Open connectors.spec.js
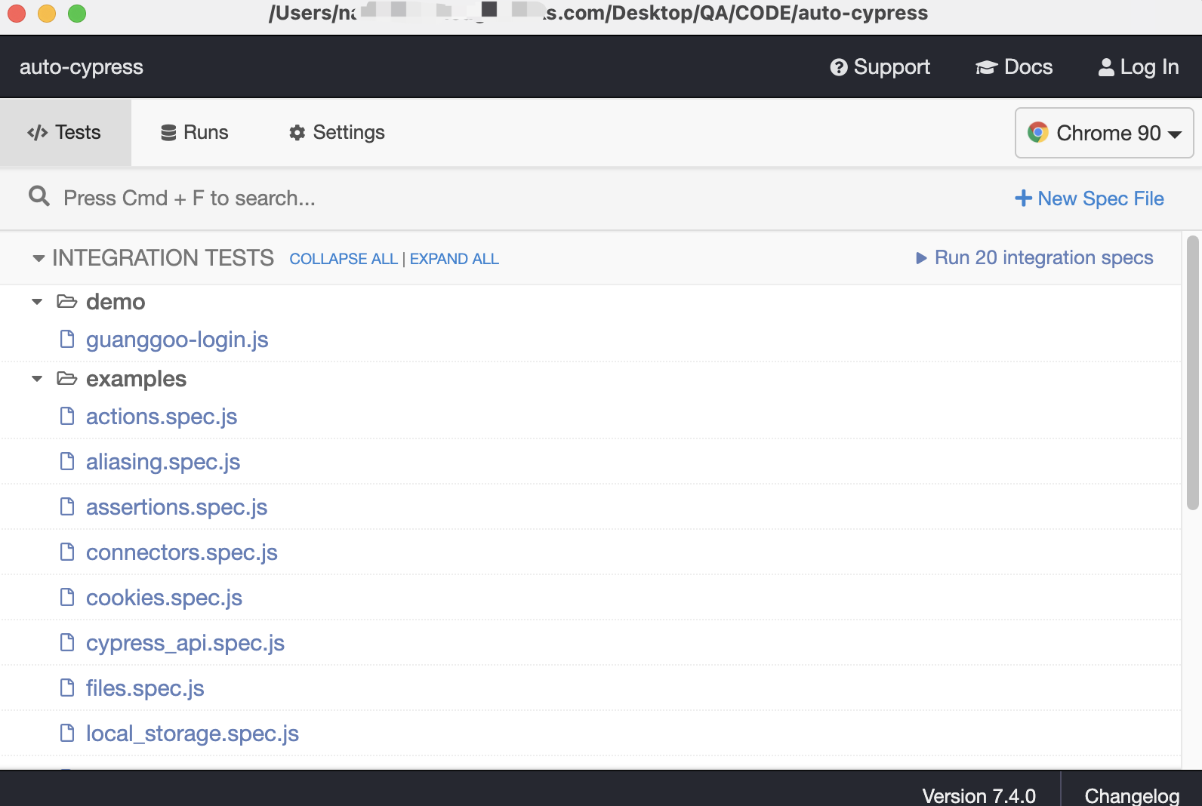The width and height of the screenshot is (1202, 806). [x=182, y=553]
